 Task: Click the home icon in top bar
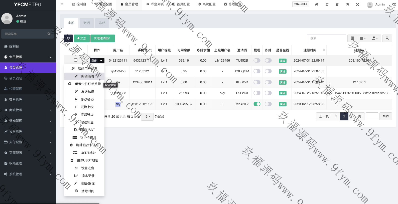click(x=316, y=4)
